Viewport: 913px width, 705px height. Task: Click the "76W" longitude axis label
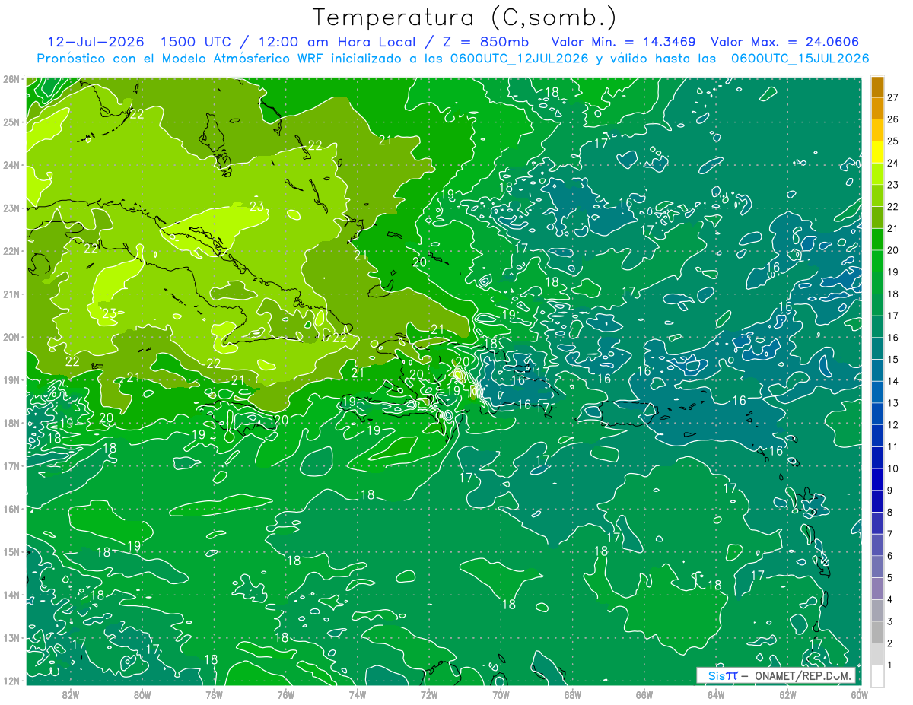tap(285, 694)
